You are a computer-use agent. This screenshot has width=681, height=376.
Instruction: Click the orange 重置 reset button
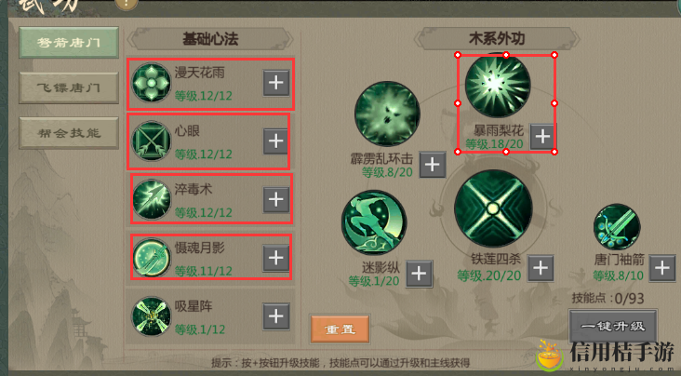click(x=340, y=329)
